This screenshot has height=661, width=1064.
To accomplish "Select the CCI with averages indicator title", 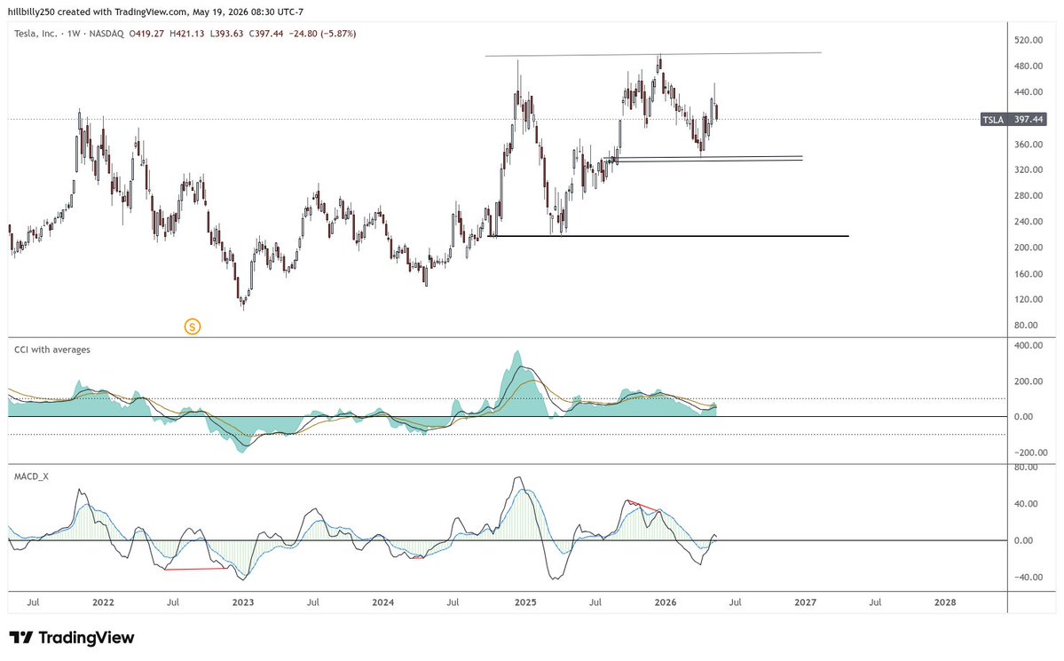I will click(x=52, y=350).
